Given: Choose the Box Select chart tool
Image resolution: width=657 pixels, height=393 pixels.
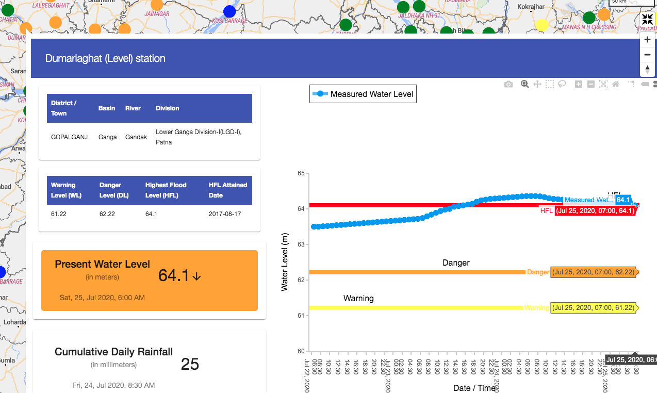Looking at the screenshot, I should click(550, 84).
